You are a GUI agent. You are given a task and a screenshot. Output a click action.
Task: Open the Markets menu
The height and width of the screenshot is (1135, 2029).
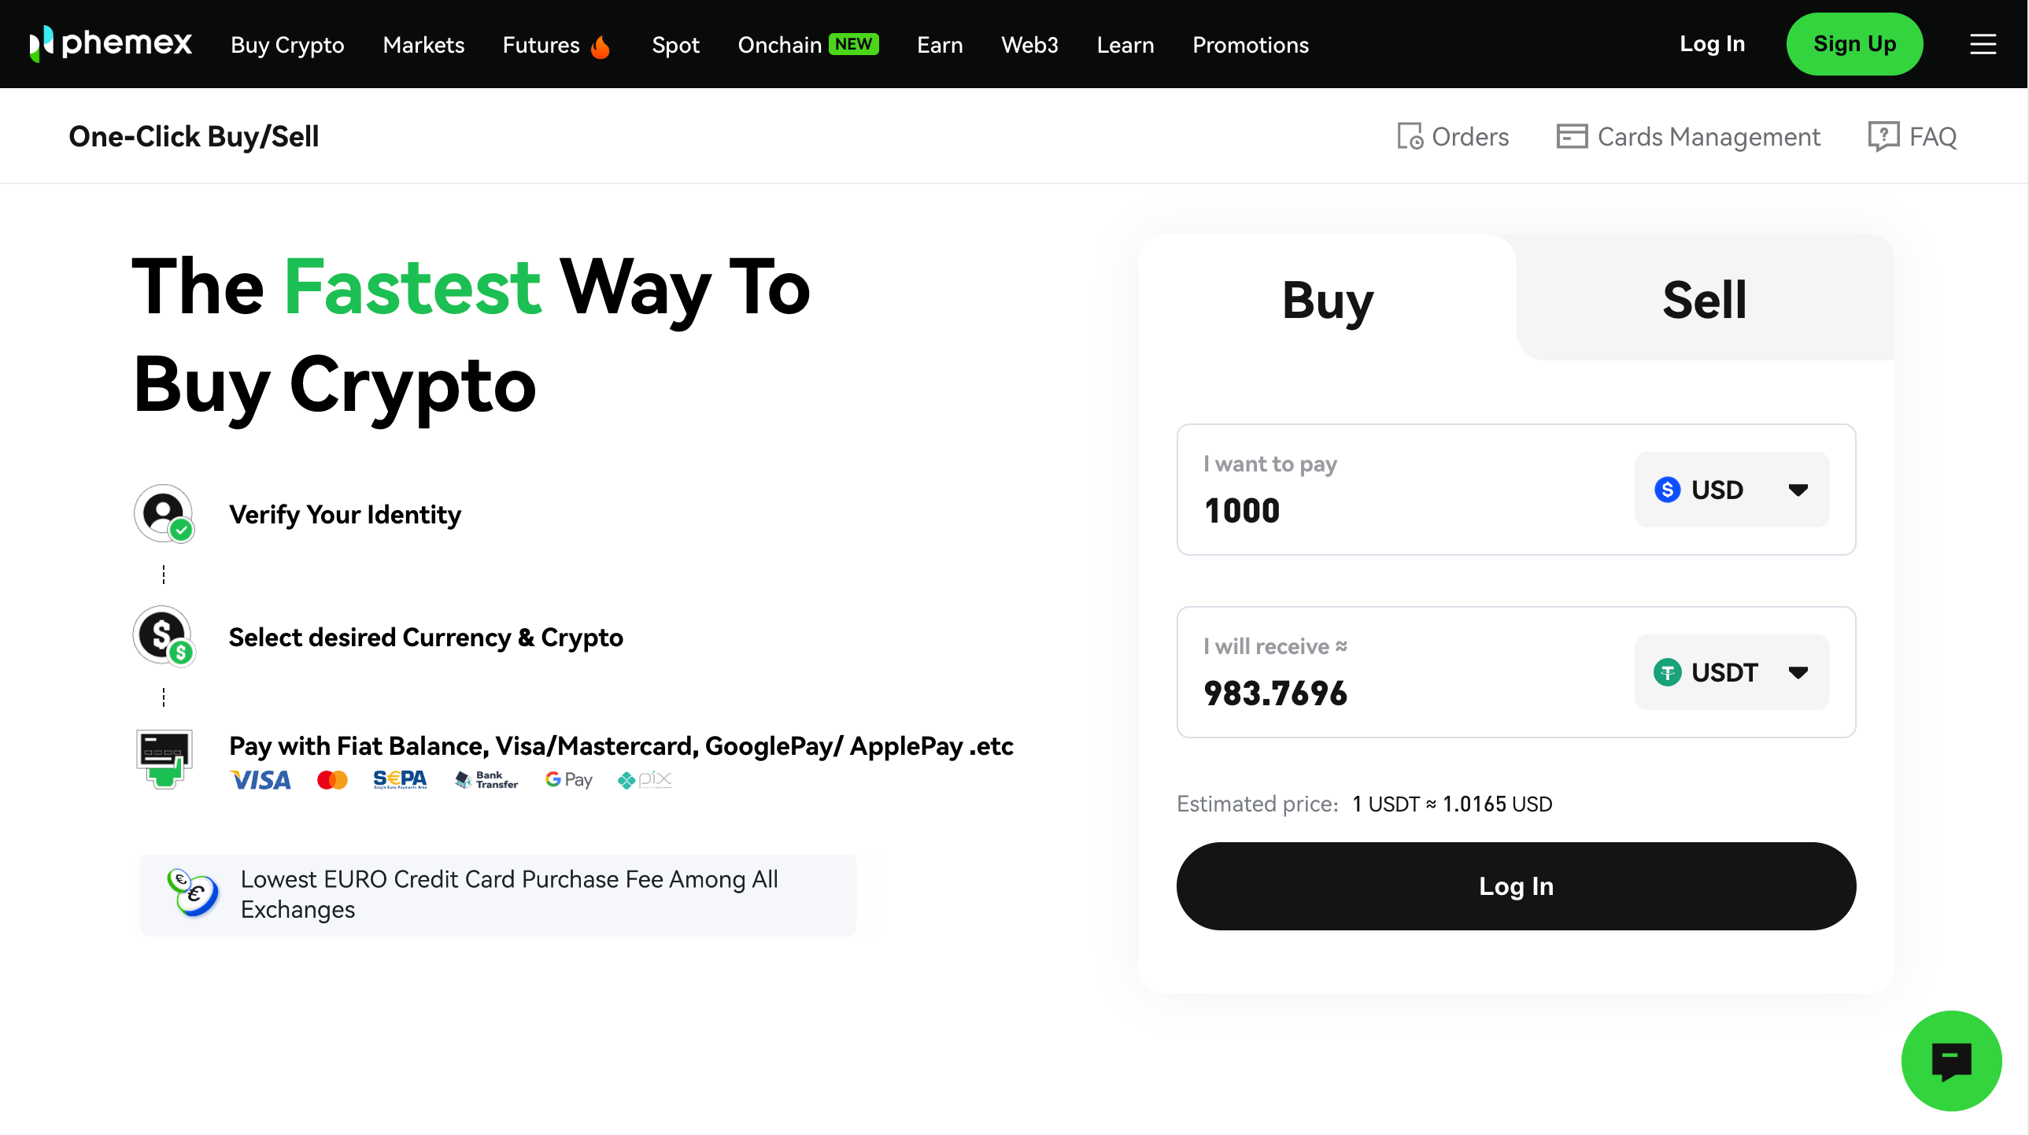[x=423, y=45]
